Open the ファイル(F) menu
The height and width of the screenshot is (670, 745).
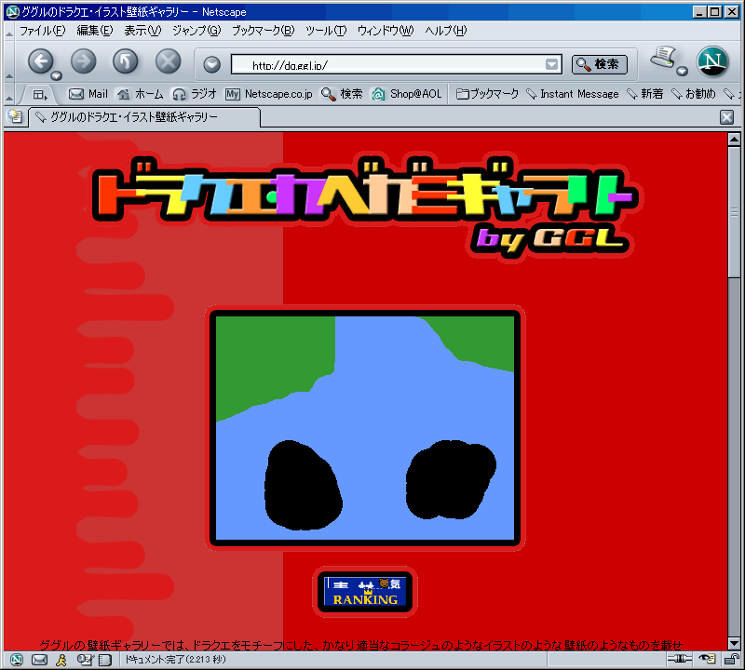(42, 31)
